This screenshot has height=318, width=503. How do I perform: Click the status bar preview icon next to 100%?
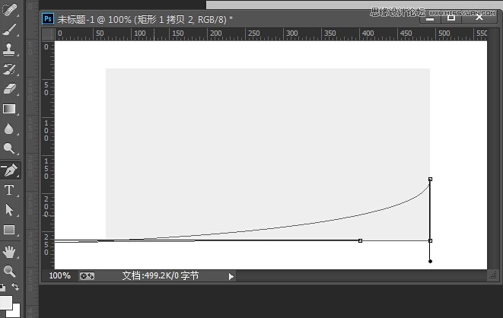(x=87, y=276)
